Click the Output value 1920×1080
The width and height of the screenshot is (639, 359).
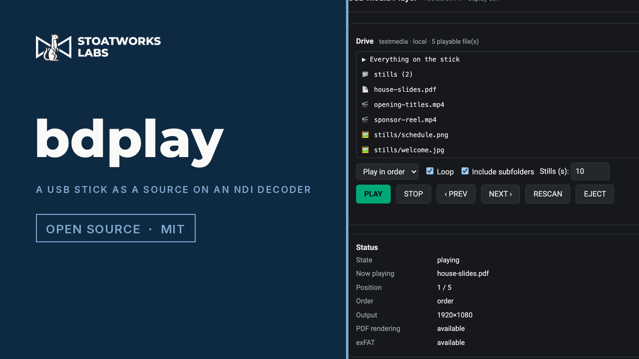click(x=455, y=315)
